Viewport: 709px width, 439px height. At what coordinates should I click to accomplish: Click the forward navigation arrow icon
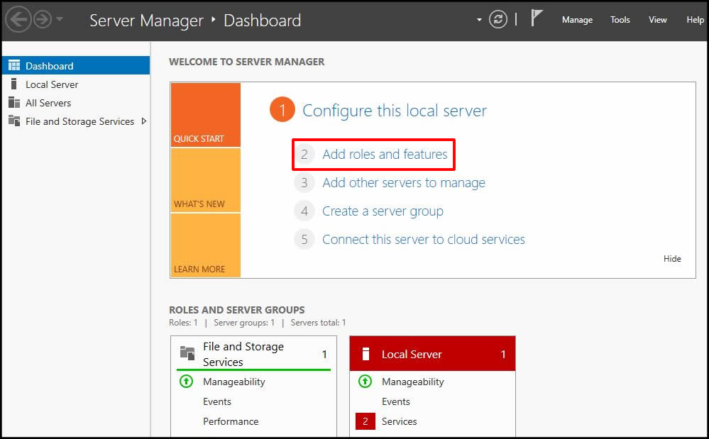pos(43,20)
